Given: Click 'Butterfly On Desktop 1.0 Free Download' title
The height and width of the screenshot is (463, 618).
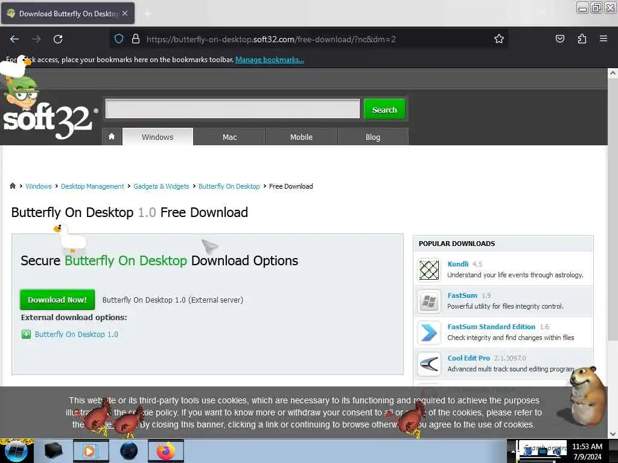Looking at the screenshot, I should [130, 213].
